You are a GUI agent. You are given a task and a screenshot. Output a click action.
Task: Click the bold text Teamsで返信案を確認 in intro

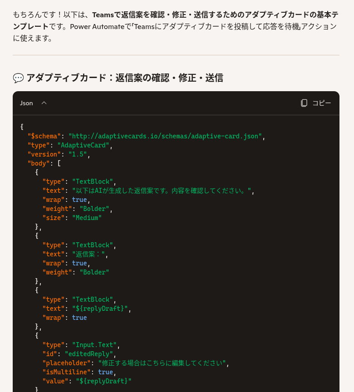(128, 15)
